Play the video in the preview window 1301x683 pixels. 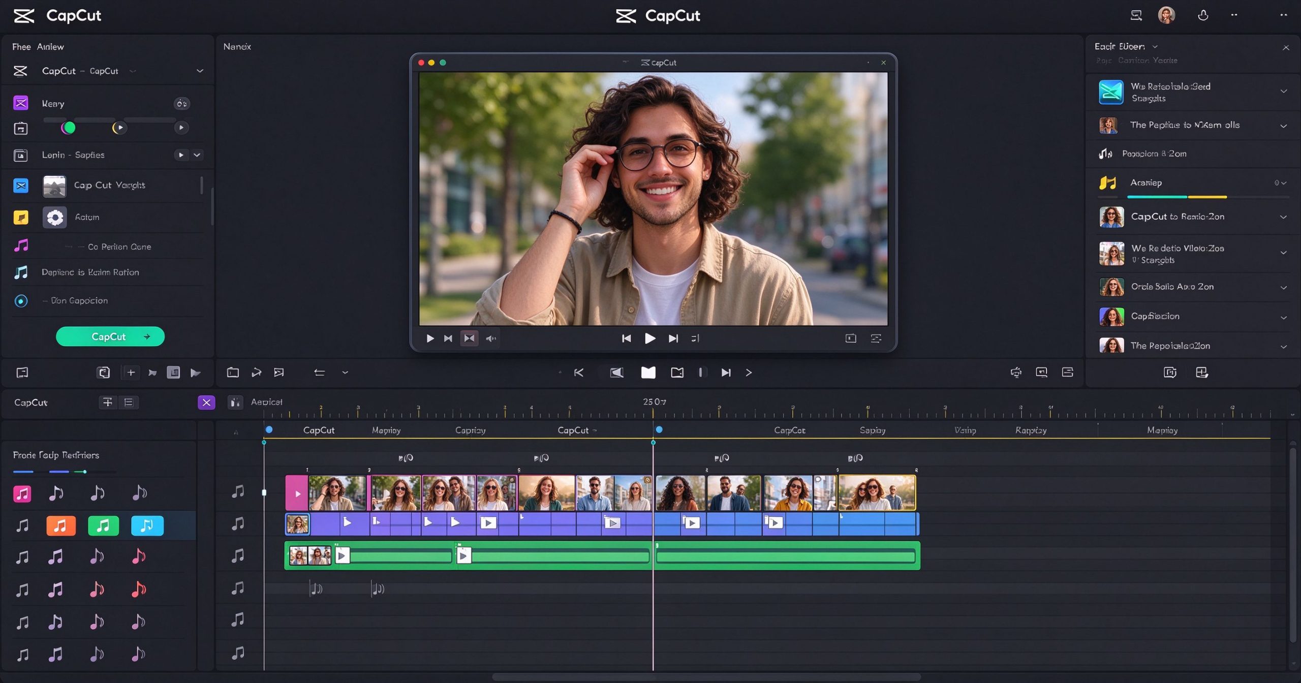(649, 338)
